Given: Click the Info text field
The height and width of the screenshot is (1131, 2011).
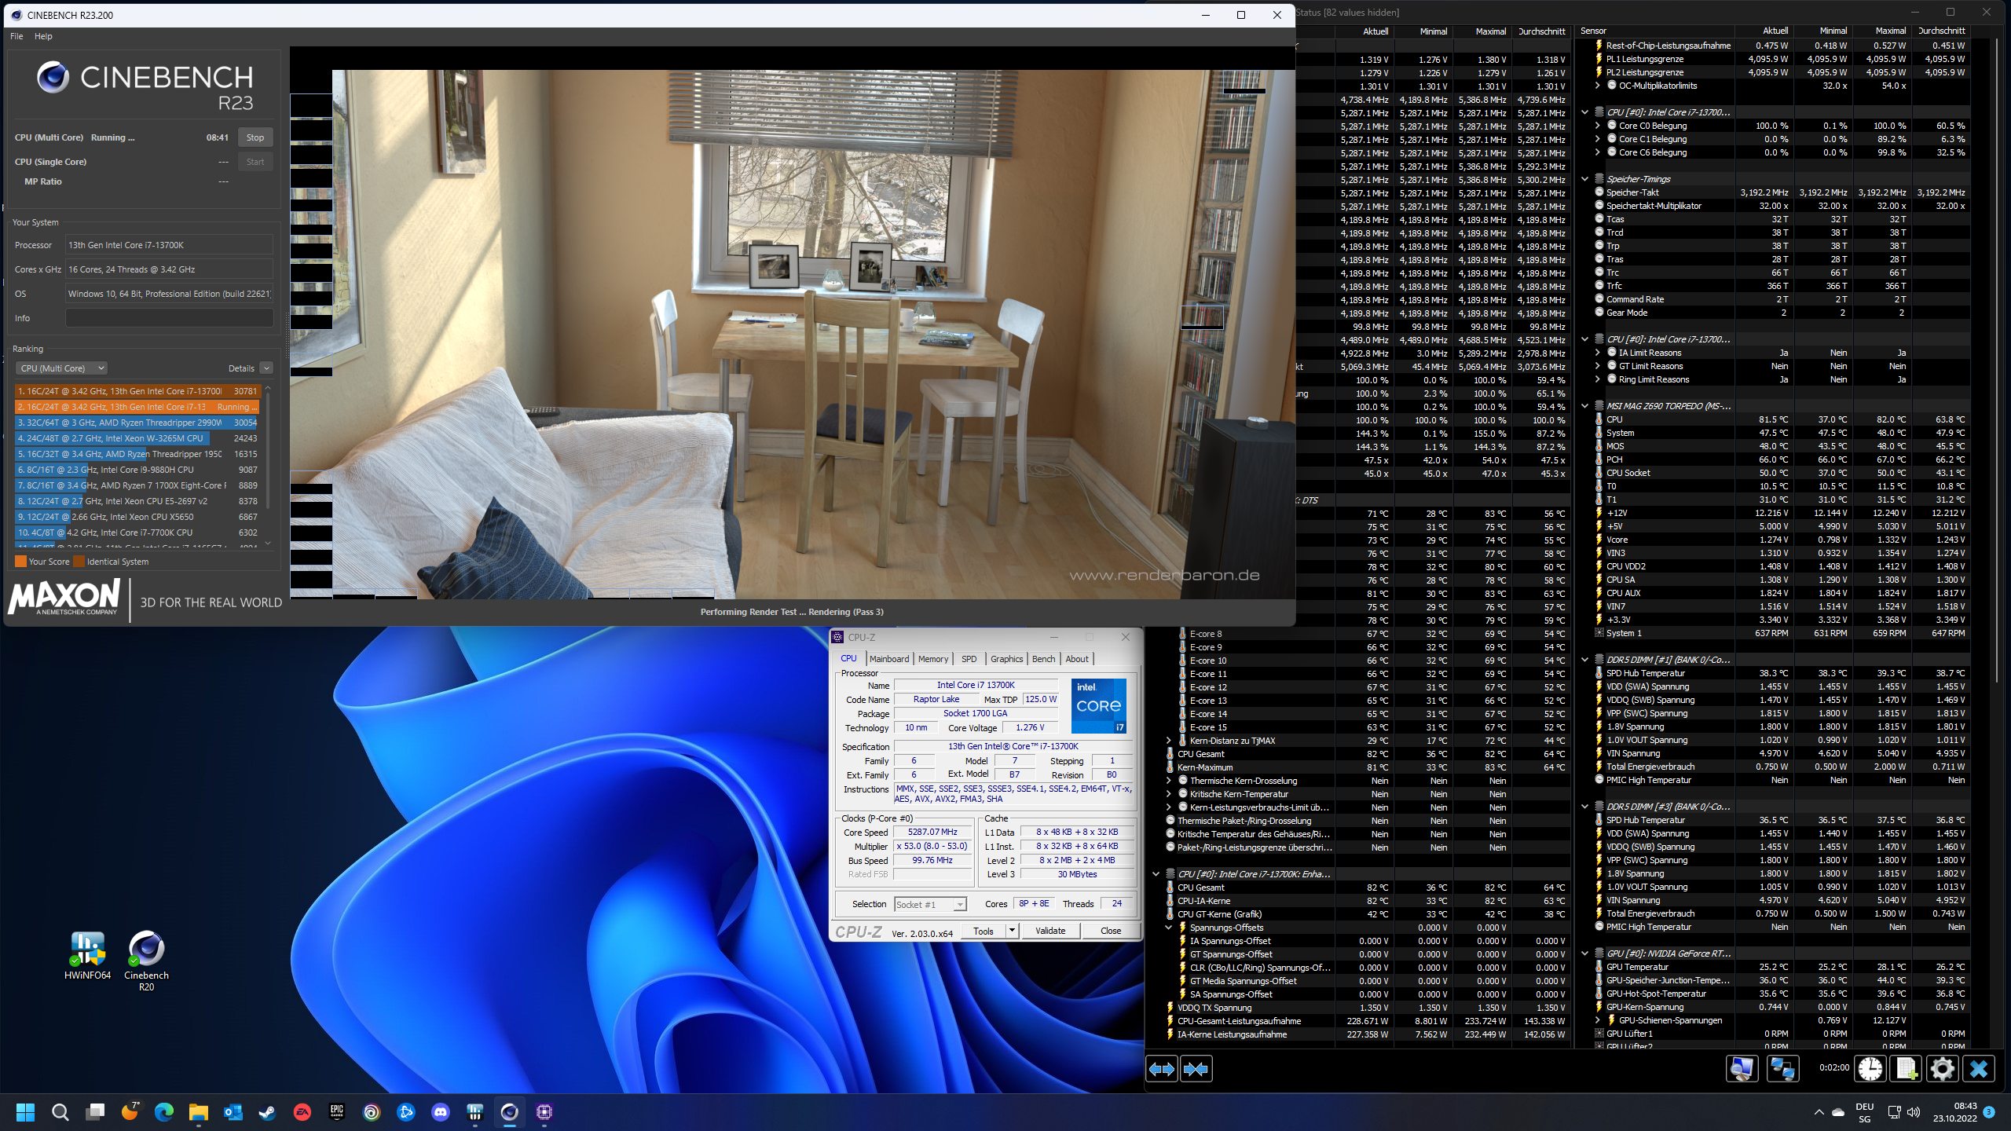Looking at the screenshot, I should (x=169, y=318).
